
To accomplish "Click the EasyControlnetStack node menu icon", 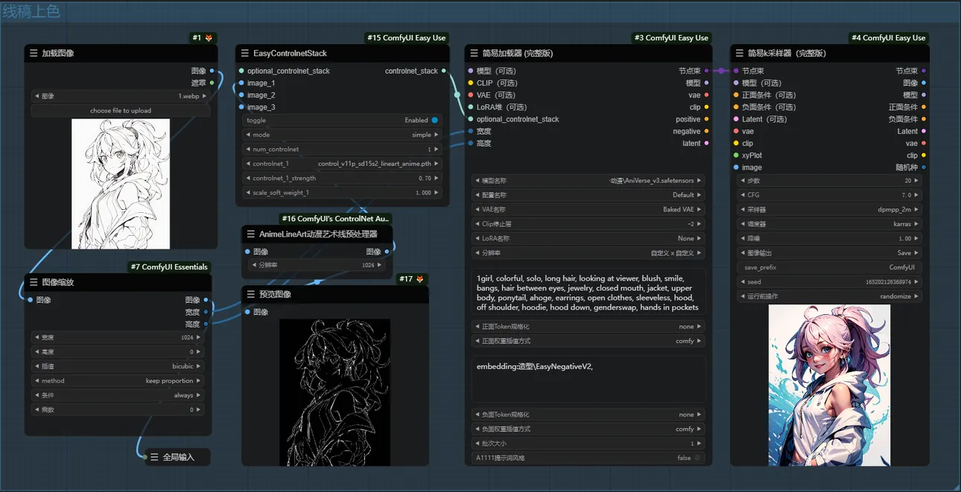I will [245, 54].
